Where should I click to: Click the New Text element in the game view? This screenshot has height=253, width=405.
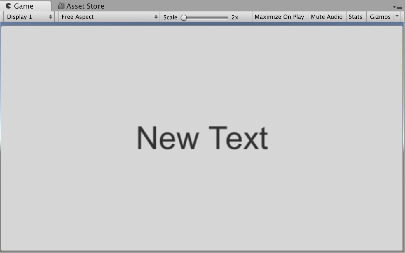tap(202, 137)
